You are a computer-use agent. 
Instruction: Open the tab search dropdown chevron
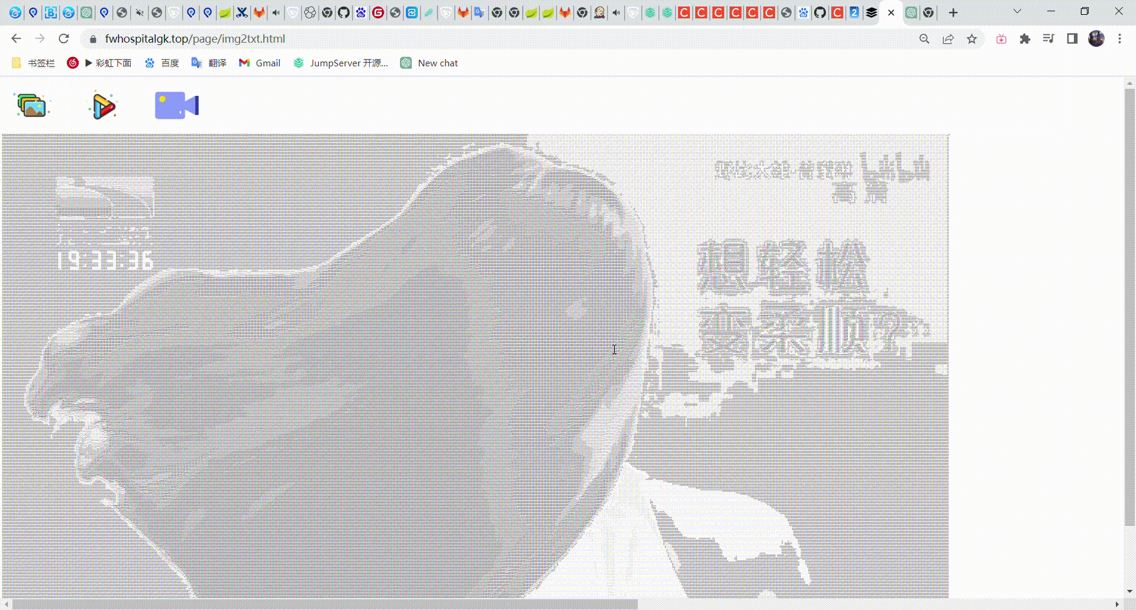(x=1016, y=11)
